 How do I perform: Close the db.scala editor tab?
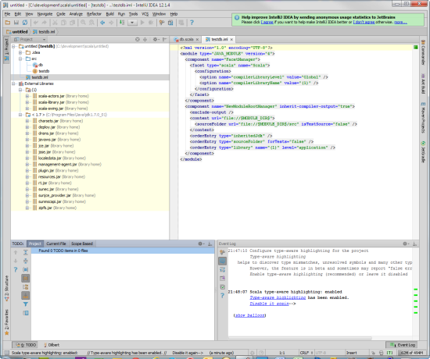tap(197, 40)
